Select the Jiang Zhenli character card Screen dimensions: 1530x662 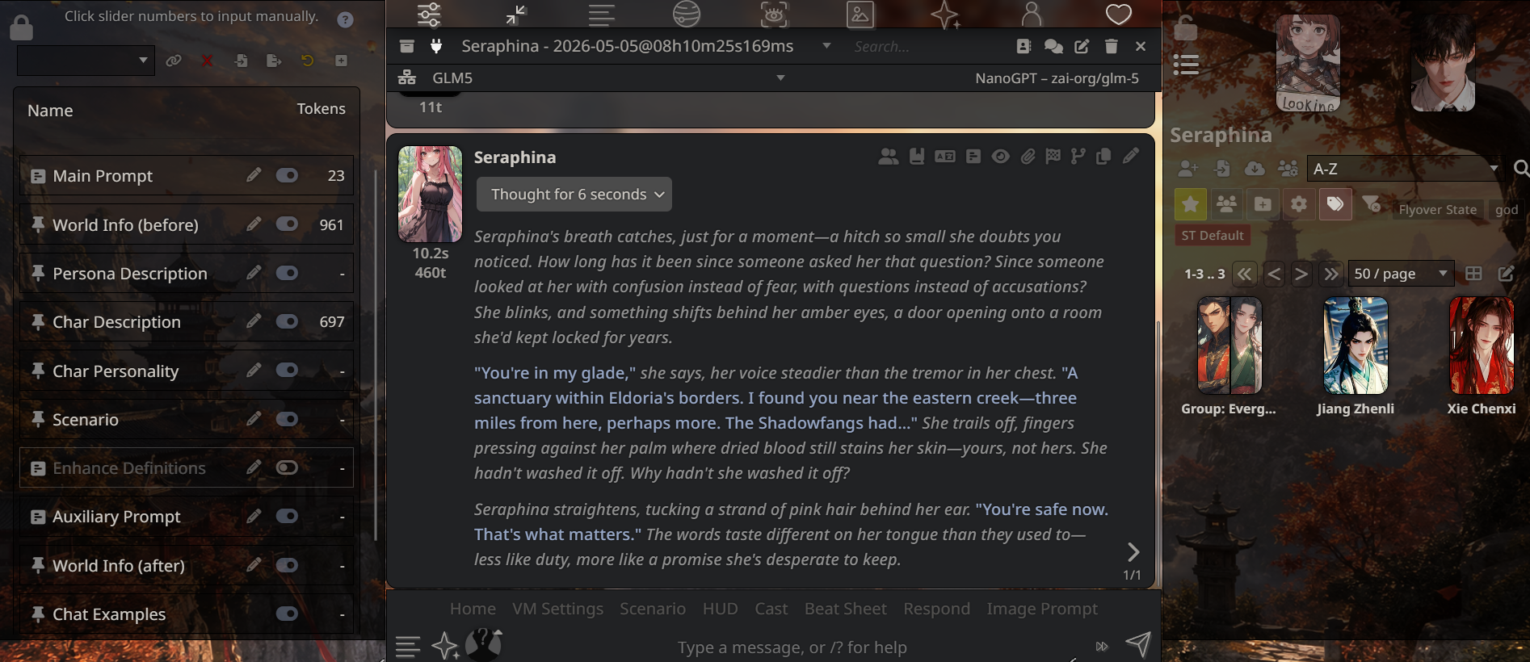[x=1356, y=356]
